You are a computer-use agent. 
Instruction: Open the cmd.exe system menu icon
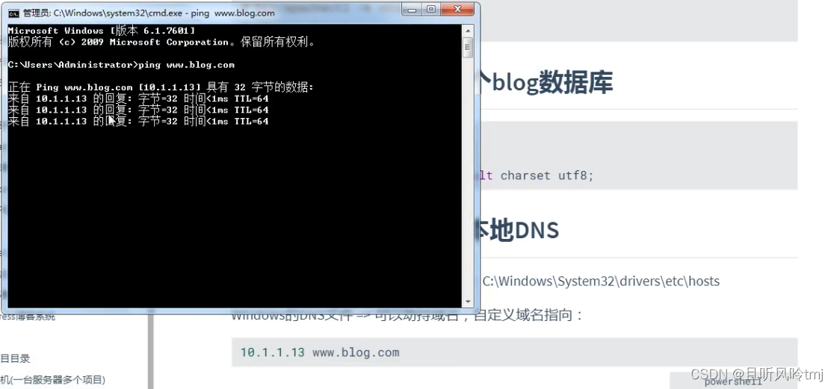tap(14, 13)
